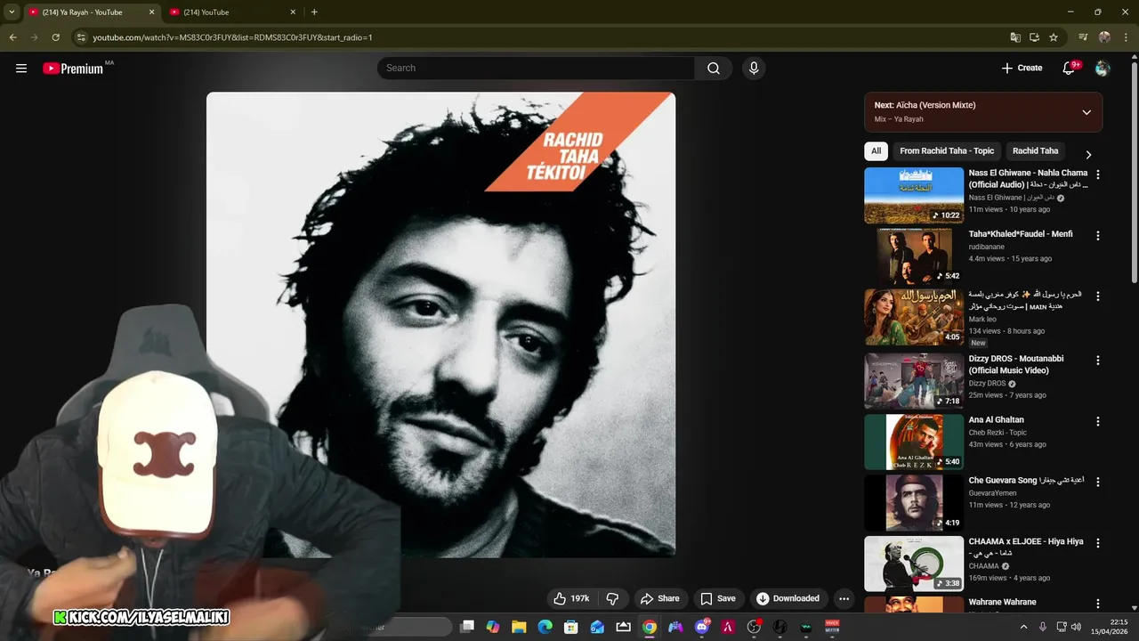Play the Ana Al Ghaltan thumbnail
The image size is (1139, 641).
point(914,442)
